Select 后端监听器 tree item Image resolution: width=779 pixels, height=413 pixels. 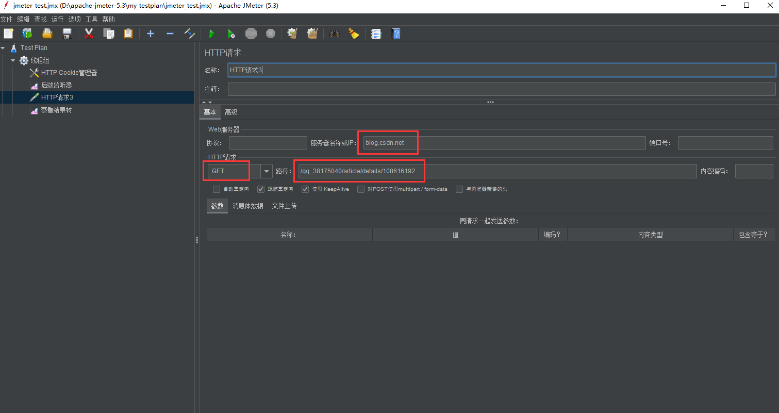(x=57, y=85)
